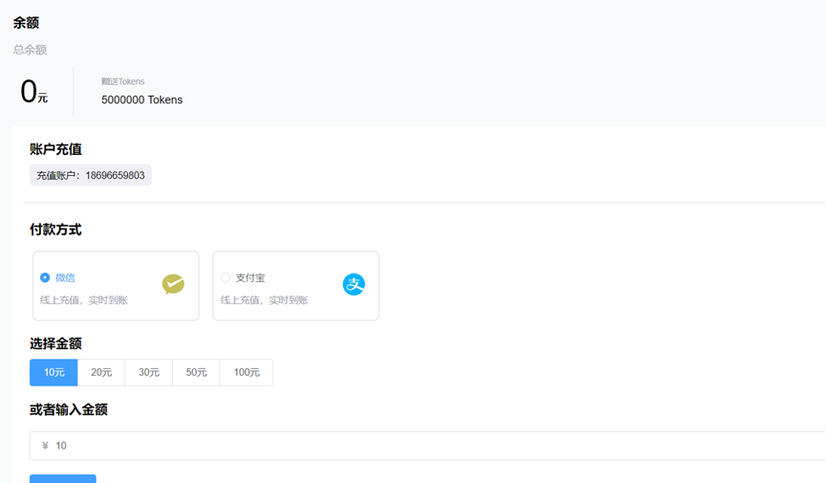This screenshot has height=483, width=825.
Task: Click the 5000000 Tokens value
Action: 141,99
